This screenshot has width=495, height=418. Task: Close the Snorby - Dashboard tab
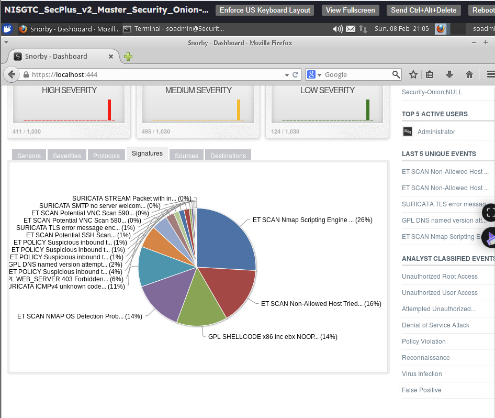(111, 57)
